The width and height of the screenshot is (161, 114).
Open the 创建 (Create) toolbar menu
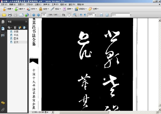click(x=8, y=9)
